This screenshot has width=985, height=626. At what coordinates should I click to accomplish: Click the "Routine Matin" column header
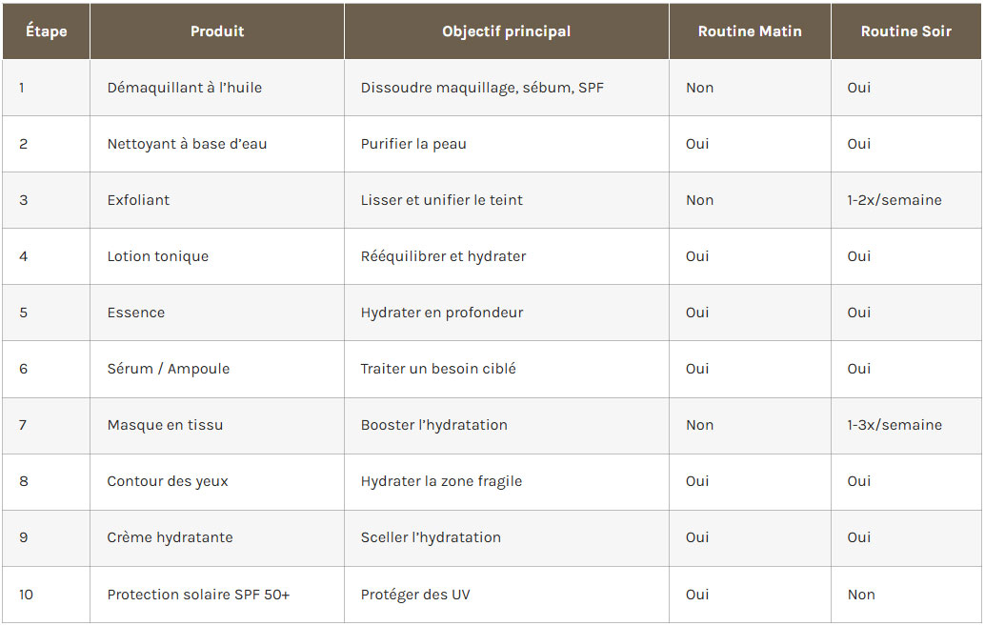[750, 31]
